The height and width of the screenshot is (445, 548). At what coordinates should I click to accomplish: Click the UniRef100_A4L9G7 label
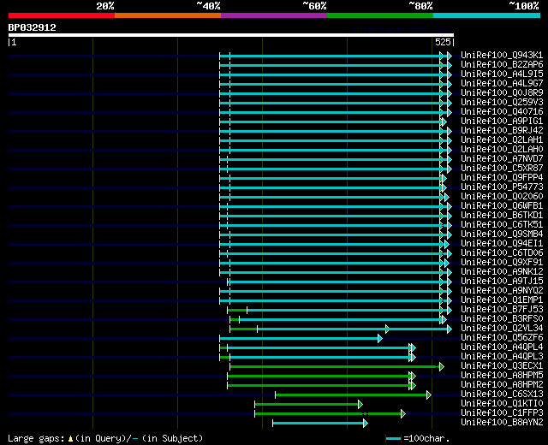pyautogui.click(x=502, y=84)
